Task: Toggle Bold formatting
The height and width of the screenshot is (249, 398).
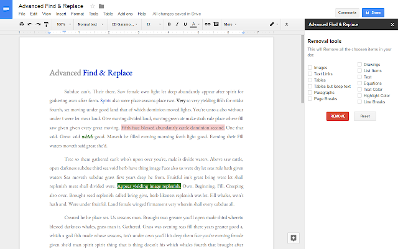Action: click(x=169, y=24)
